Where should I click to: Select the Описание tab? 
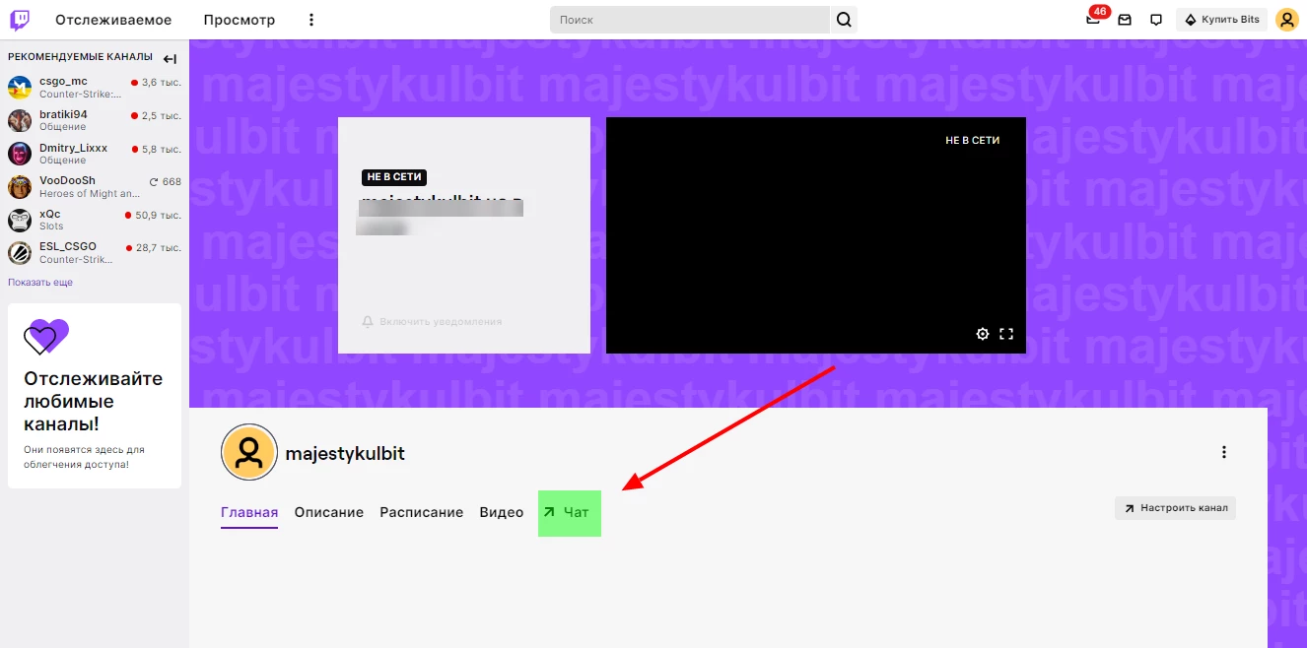tap(329, 513)
